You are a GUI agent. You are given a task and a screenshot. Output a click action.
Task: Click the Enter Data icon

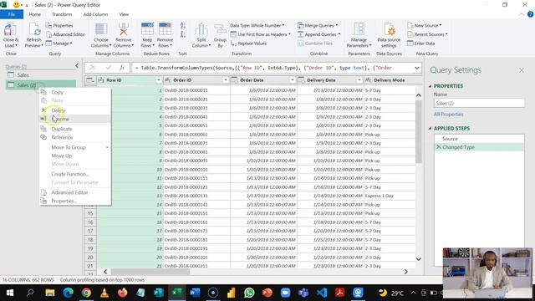coord(410,43)
